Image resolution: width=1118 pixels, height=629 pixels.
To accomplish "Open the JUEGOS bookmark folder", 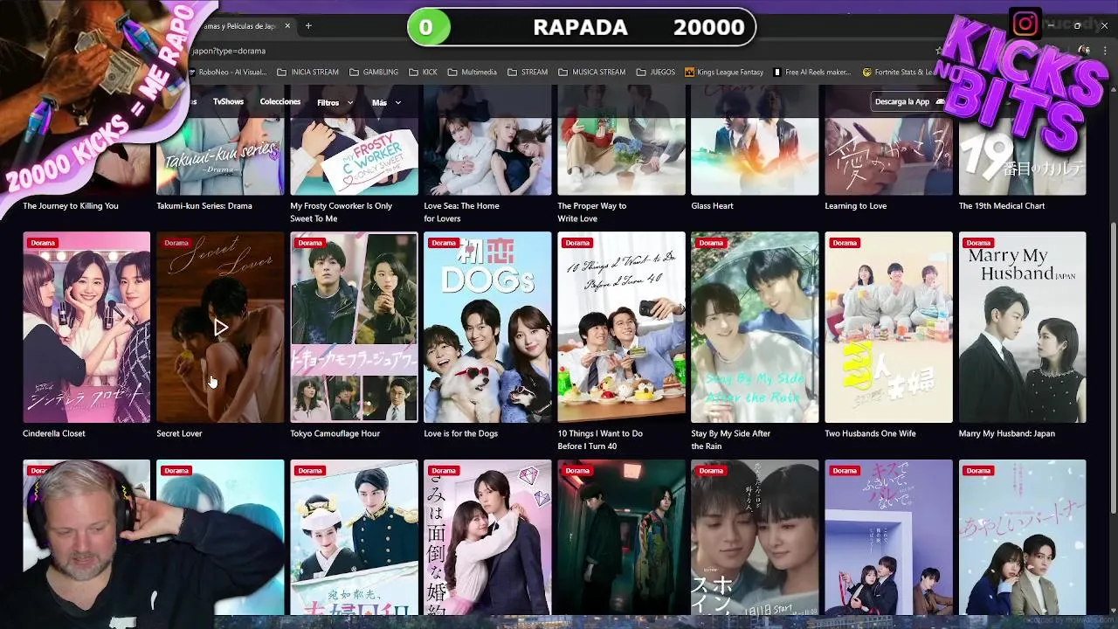I will [x=656, y=73].
